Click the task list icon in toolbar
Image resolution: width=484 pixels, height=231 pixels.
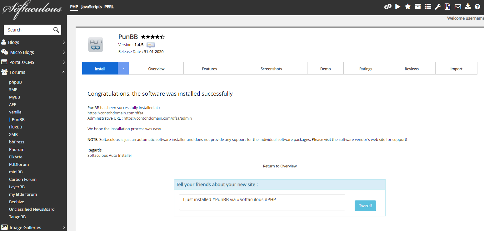tap(428, 7)
